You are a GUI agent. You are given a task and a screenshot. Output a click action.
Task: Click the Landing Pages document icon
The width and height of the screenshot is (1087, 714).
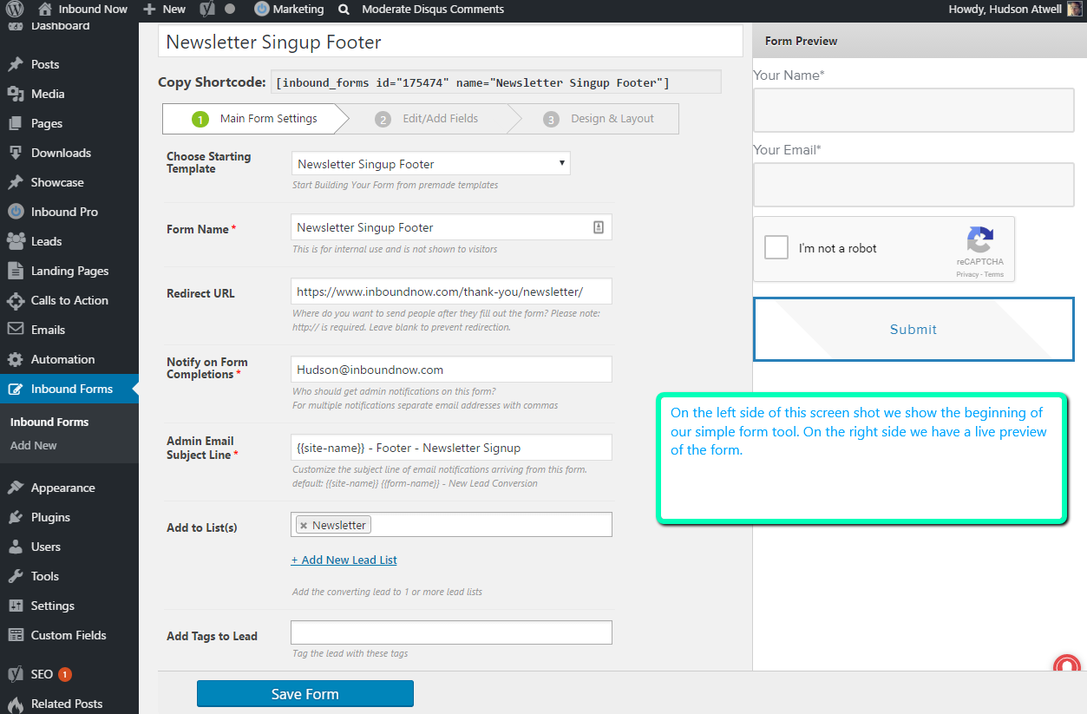[15, 271]
